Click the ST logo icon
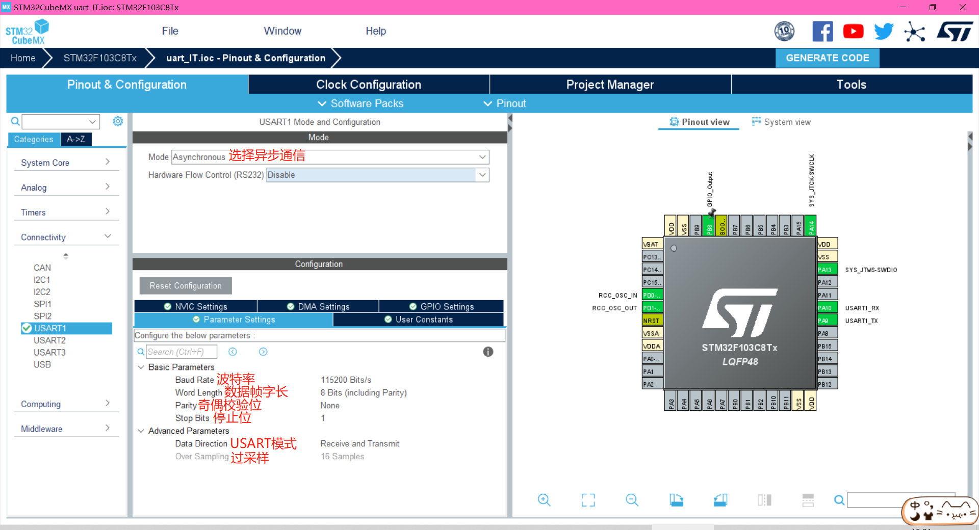Viewport: 979px width, 530px height. click(x=955, y=32)
